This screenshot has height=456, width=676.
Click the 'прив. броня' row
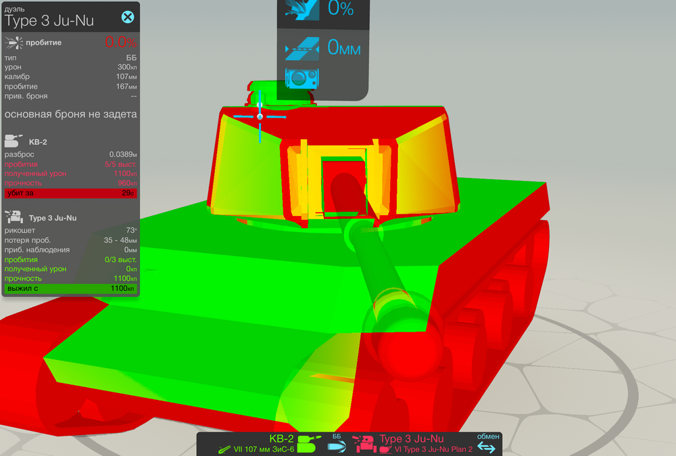(x=71, y=96)
